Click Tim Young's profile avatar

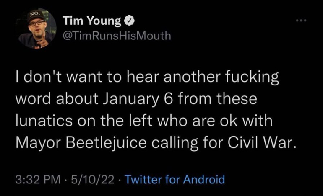coord(37,28)
